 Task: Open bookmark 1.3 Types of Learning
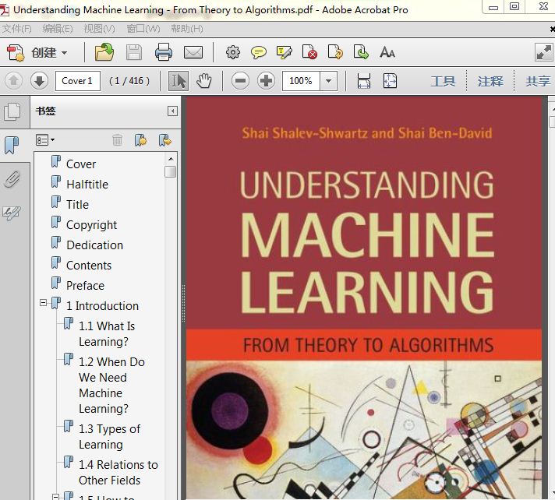109,437
